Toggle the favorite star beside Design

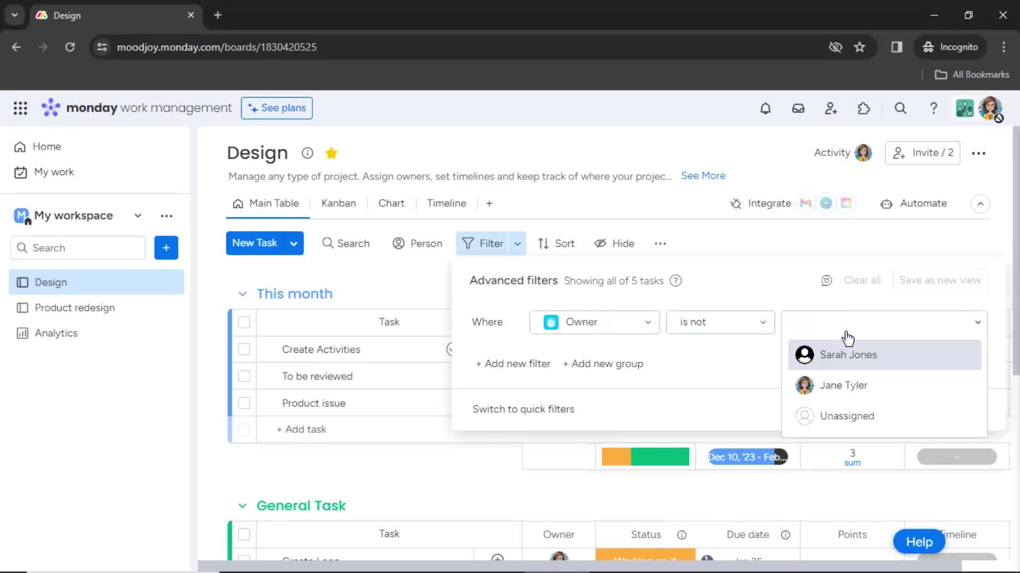point(331,153)
